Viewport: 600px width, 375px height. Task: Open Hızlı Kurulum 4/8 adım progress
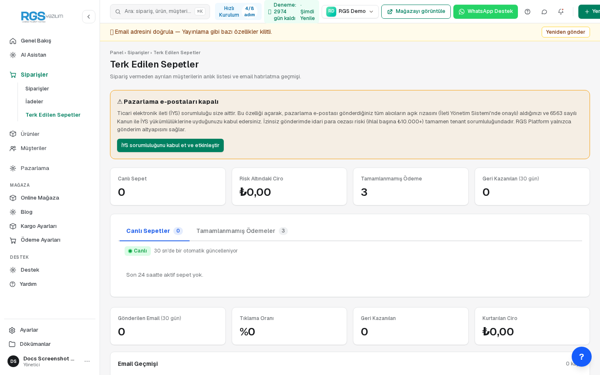[x=238, y=12]
